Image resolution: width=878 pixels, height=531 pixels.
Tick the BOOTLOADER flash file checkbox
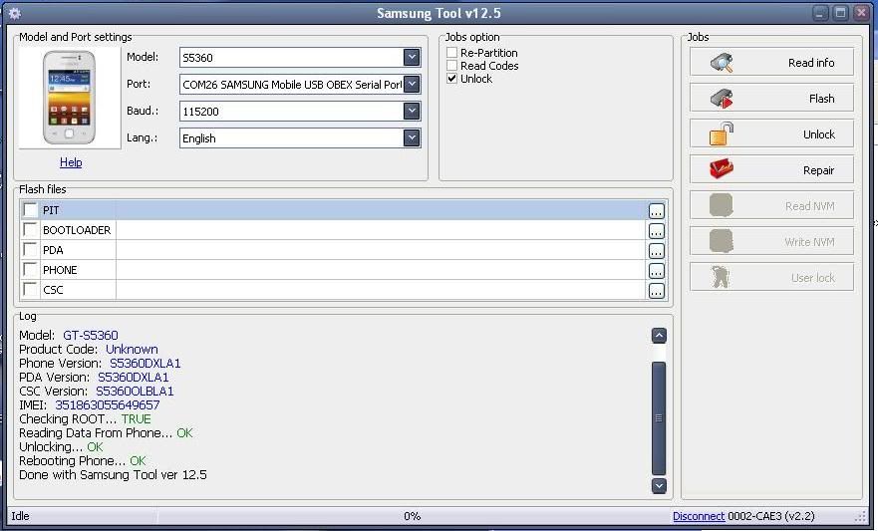point(30,229)
